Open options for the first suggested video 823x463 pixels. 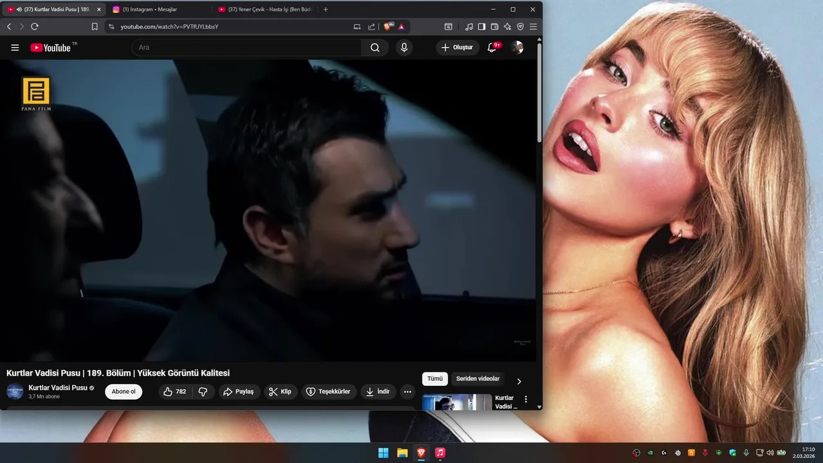[x=526, y=399]
